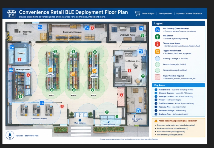Click 'Employee Area' in the Key Areas list
The image size is (214, 148).
click(x=165, y=114)
